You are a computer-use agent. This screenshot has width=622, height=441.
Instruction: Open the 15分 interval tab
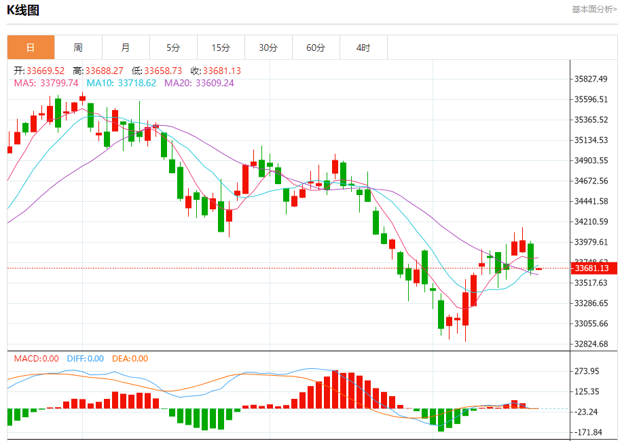[221, 48]
